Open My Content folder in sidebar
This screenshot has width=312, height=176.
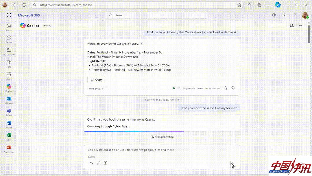[x=9, y=52]
